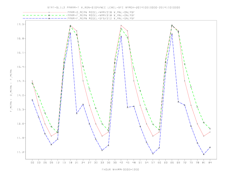Click the x-axis tick label 60

click(x=159, y=163)
